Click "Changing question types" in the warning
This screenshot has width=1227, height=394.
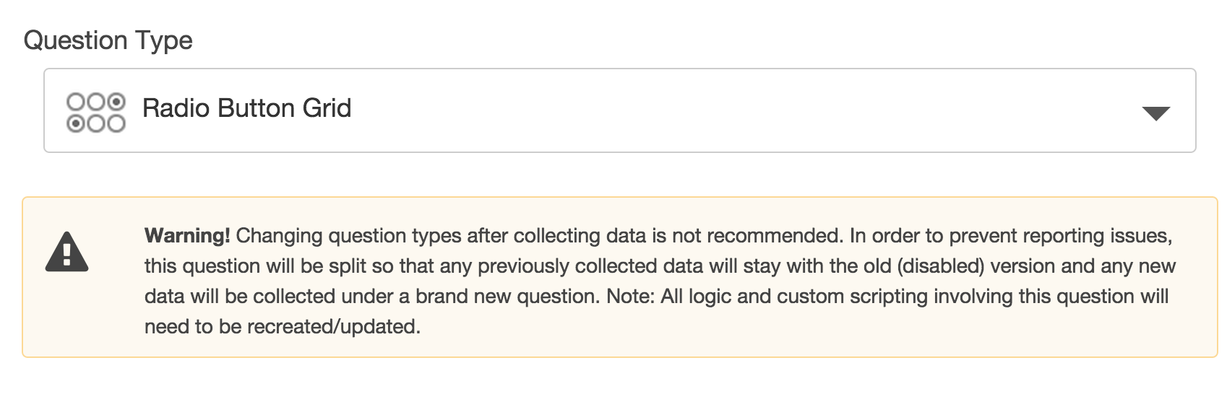tap(349, 236)
